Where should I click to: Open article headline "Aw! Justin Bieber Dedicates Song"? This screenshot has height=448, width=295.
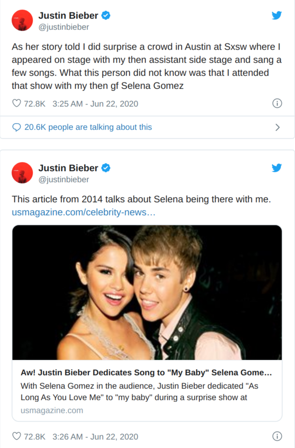[x=146, y=373]
